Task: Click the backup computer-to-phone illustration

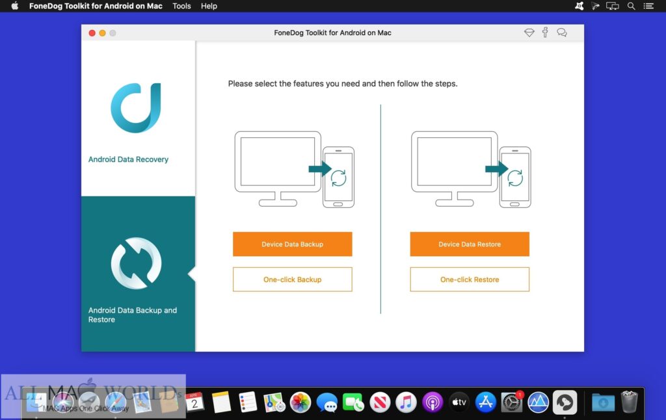Action: [x=295, y=170]
